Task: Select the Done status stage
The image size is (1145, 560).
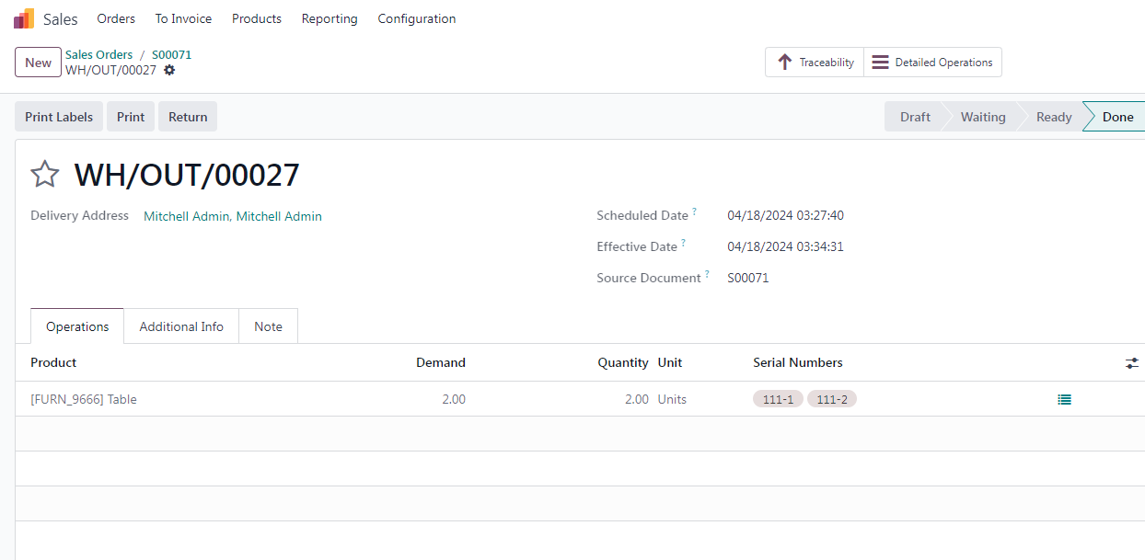Action: click(1117, 117)
